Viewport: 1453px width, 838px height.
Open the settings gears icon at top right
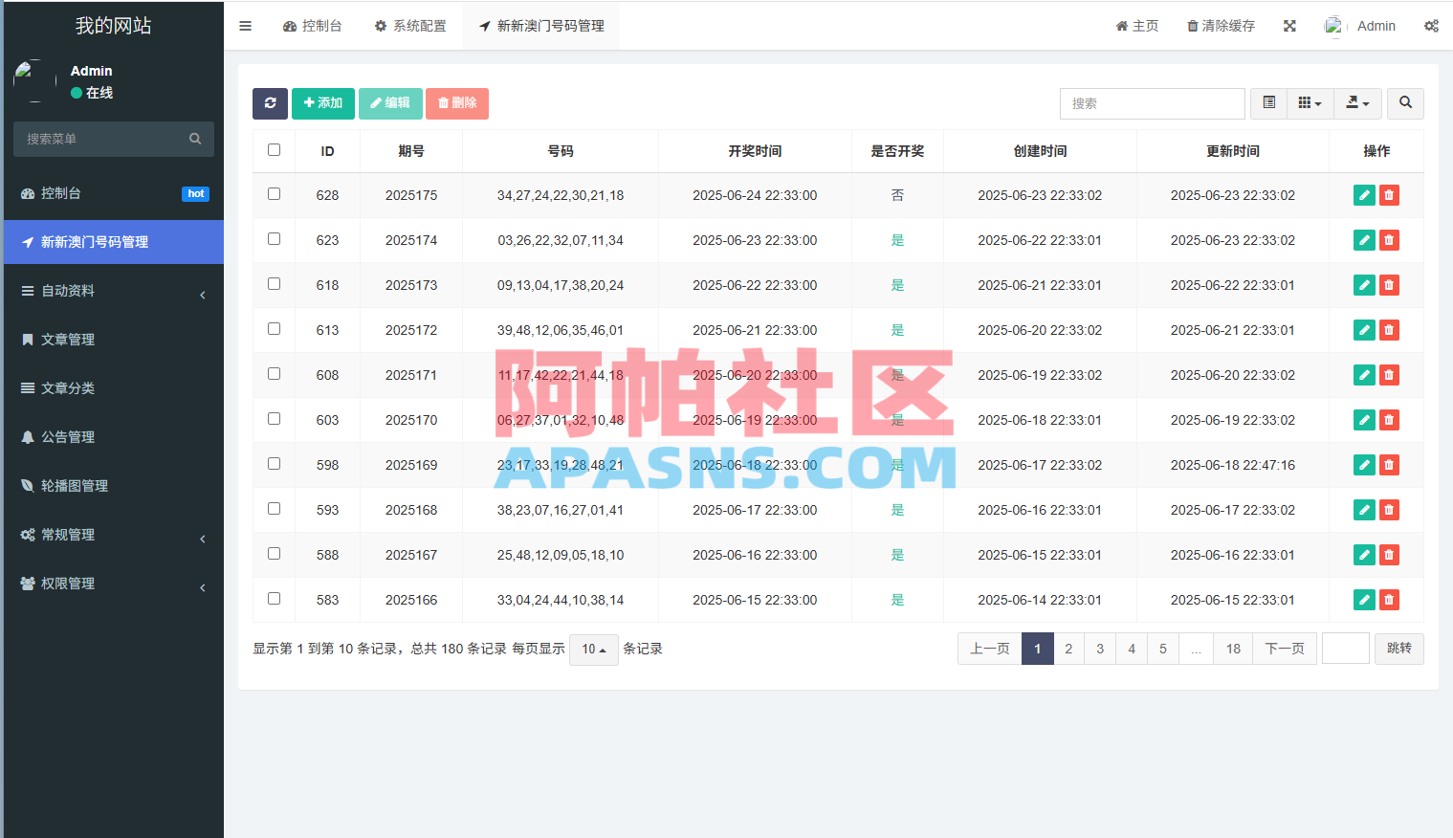1431,26
